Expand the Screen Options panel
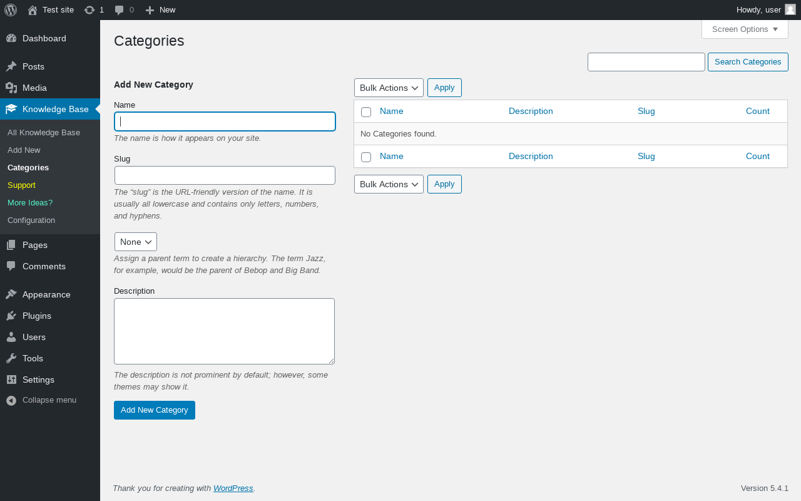This screenshot has height=501, width=801. coord(745,29)
